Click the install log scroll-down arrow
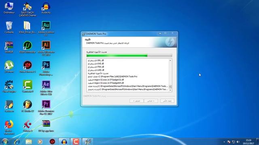Image resolution: width=259 pixels, height=145 pixels. [170, 90]
